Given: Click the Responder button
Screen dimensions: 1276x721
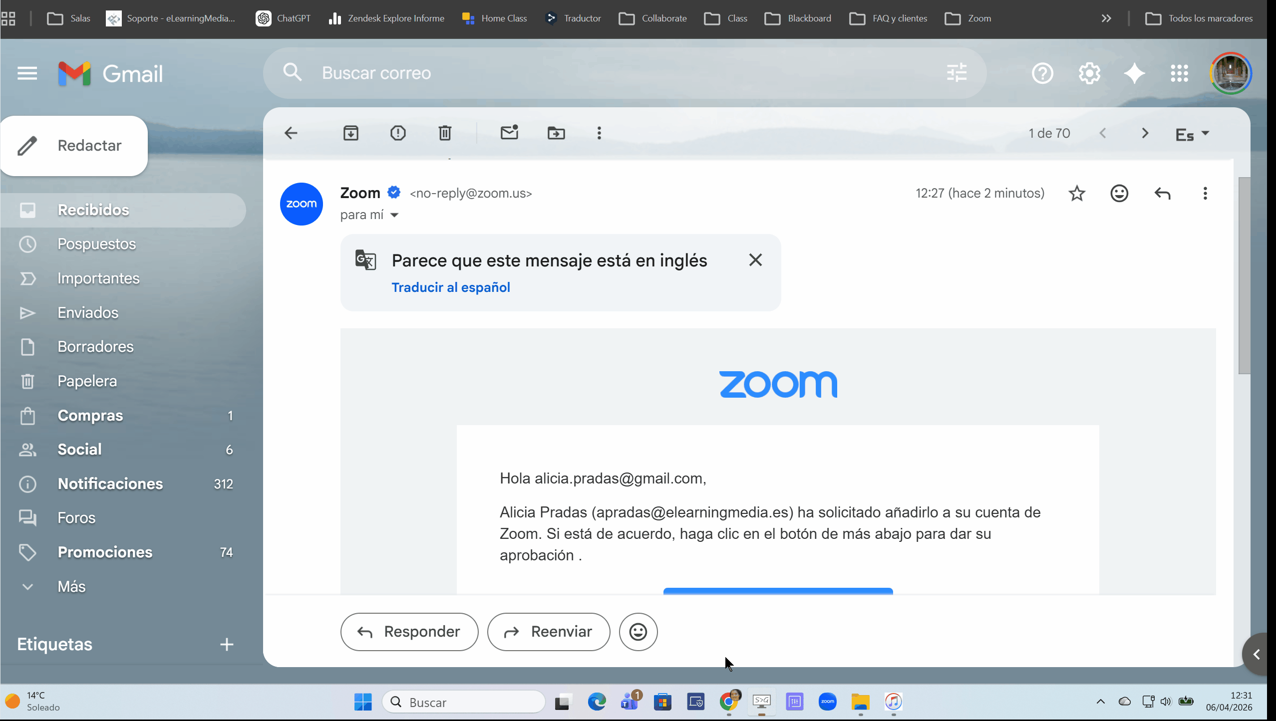Looking at the screenshot, I should click(409, 632).
